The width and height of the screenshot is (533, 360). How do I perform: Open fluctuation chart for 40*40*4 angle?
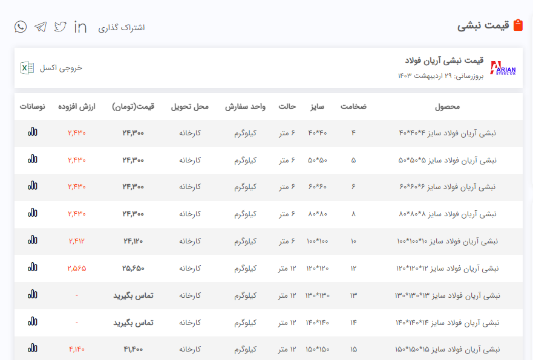33,132
